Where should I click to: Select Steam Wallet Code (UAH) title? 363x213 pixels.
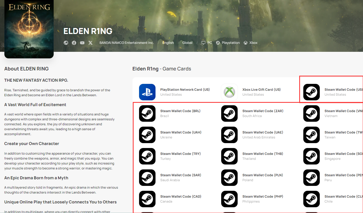[x=181, y=132]
